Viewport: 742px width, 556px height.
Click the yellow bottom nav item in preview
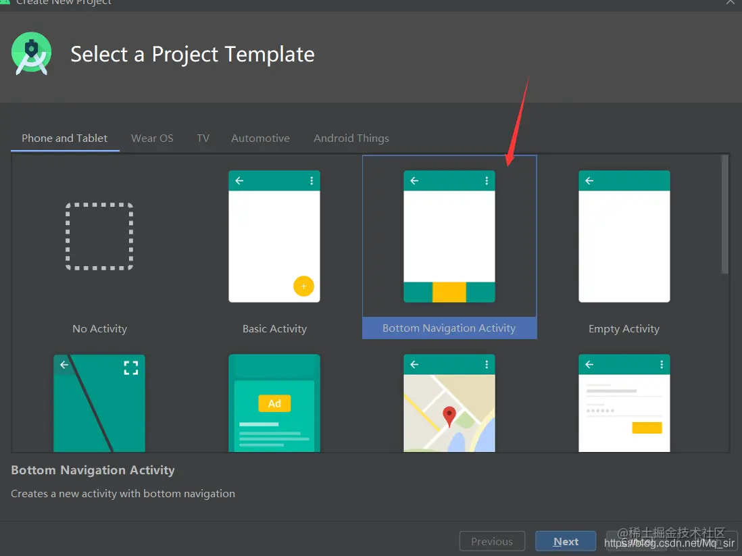[449, 292]
